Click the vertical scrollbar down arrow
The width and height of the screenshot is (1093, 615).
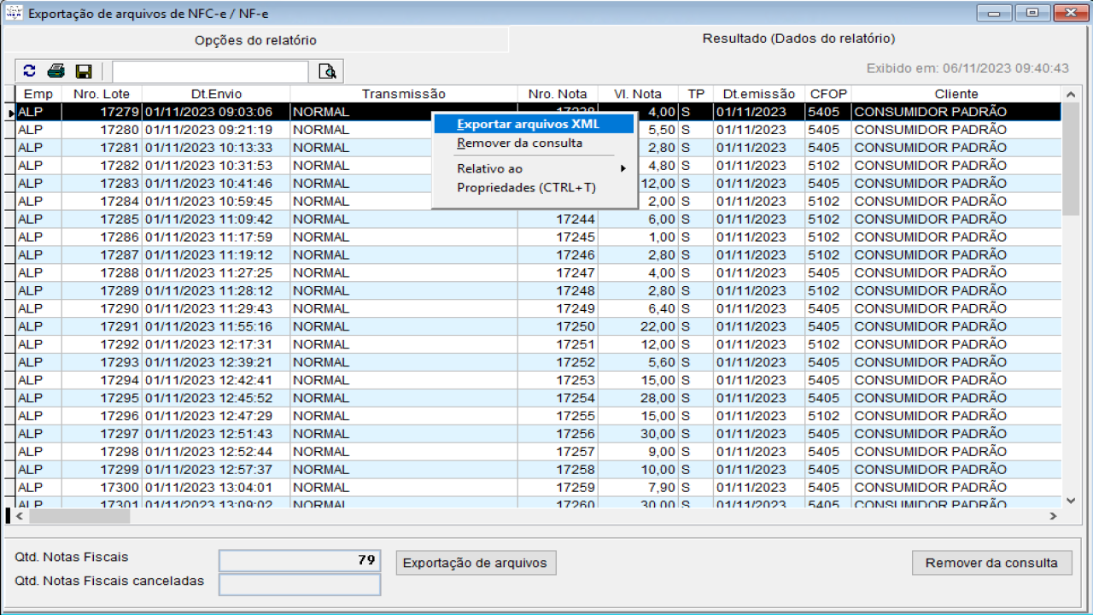[x=1071, y=501]
